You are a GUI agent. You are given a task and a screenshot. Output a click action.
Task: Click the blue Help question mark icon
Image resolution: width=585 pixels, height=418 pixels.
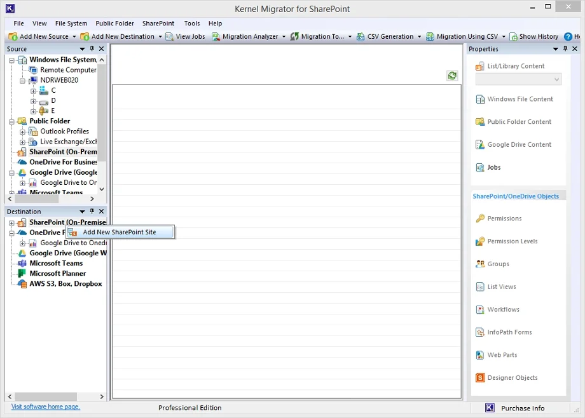(568, 37)
